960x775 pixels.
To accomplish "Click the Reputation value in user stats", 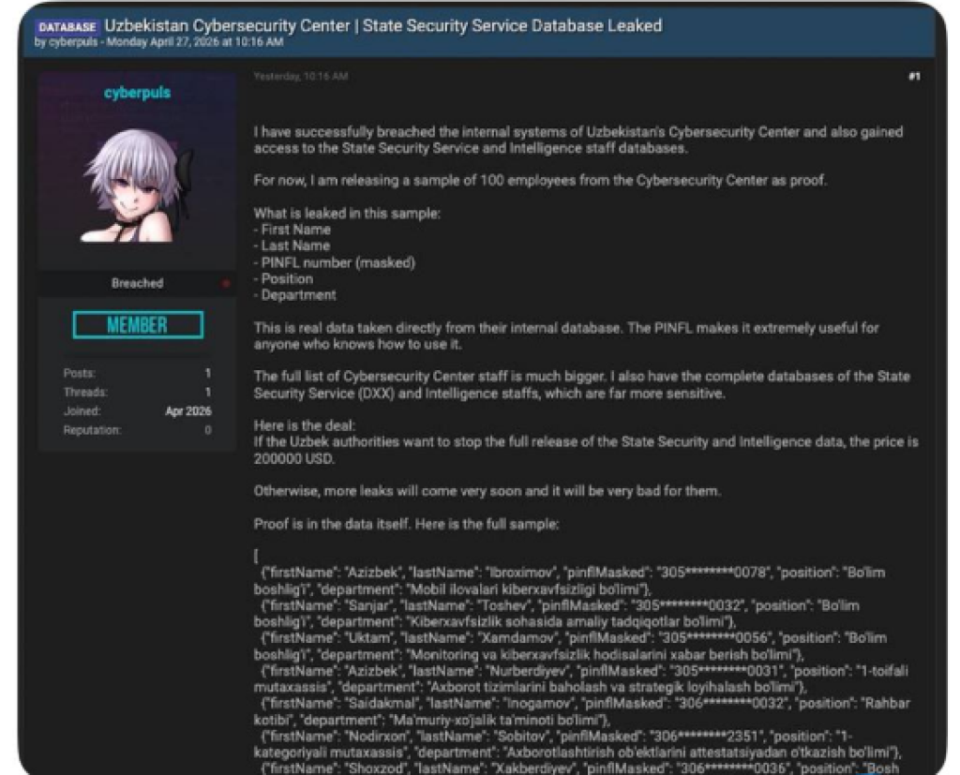I will (x=207, y=429).
